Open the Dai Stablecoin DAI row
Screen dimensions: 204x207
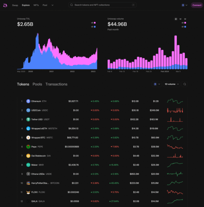coord(102,156)
